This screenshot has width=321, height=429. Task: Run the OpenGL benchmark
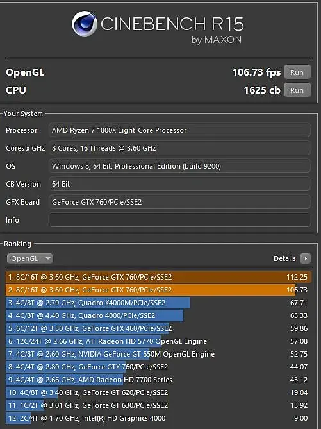point(297,72)
